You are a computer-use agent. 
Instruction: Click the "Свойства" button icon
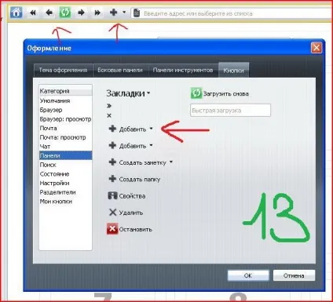(112, 195)
